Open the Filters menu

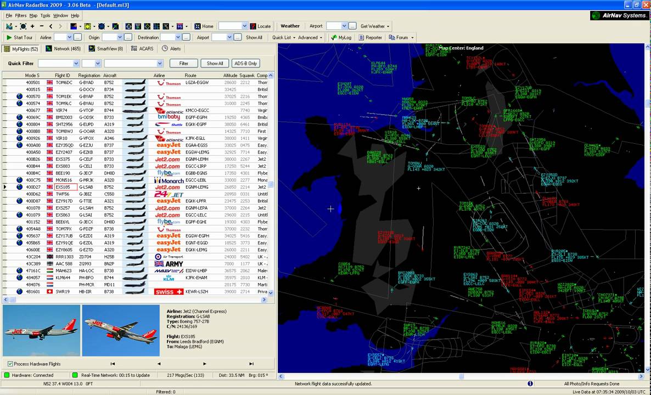(x=21, y=15)
